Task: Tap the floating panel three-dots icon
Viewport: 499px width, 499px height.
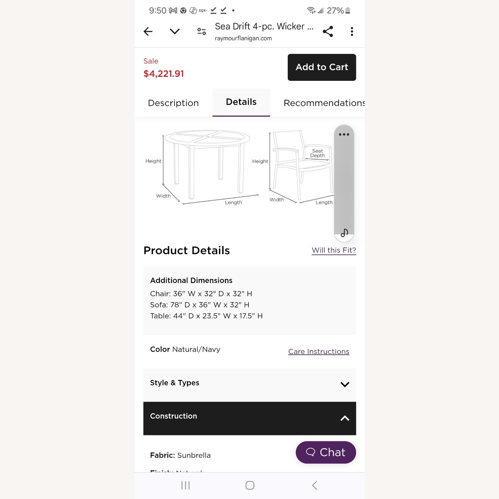Action: (x=344, y=135)
